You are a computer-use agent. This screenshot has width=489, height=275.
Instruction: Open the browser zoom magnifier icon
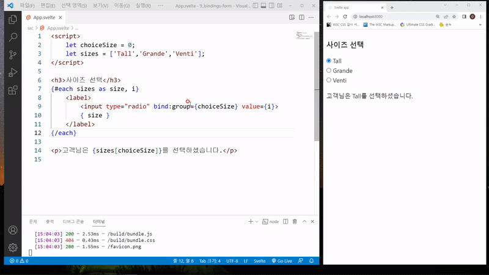[438, 16]
